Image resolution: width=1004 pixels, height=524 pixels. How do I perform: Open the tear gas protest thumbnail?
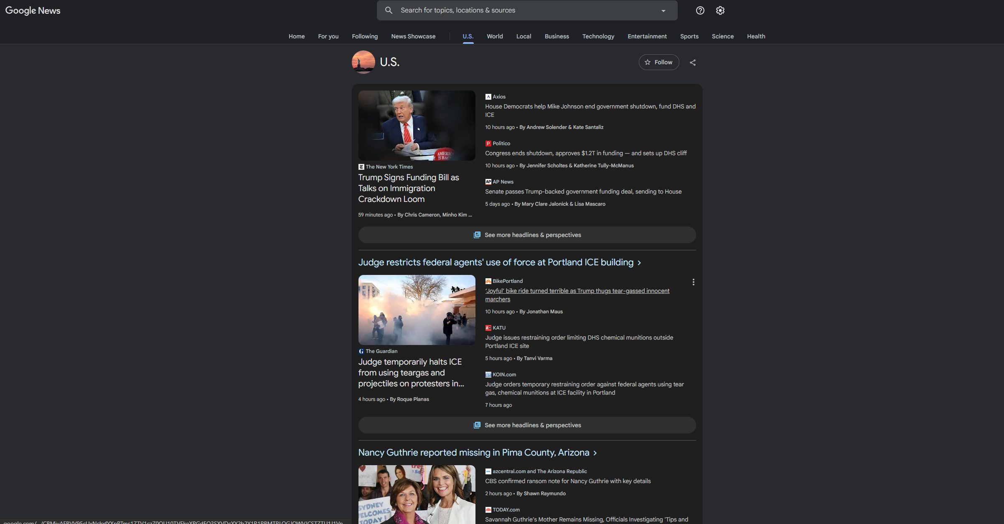click(417, 310)
